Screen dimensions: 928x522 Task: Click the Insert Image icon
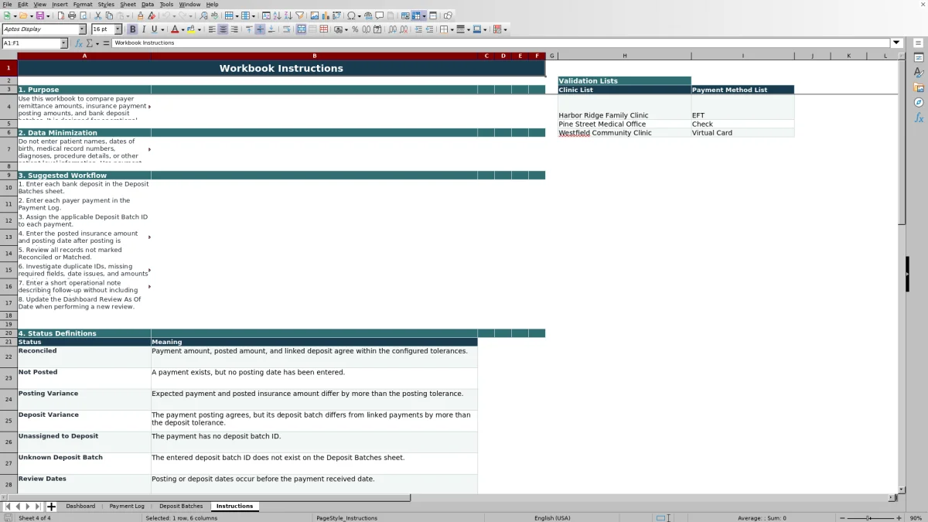tap(314, 15)
